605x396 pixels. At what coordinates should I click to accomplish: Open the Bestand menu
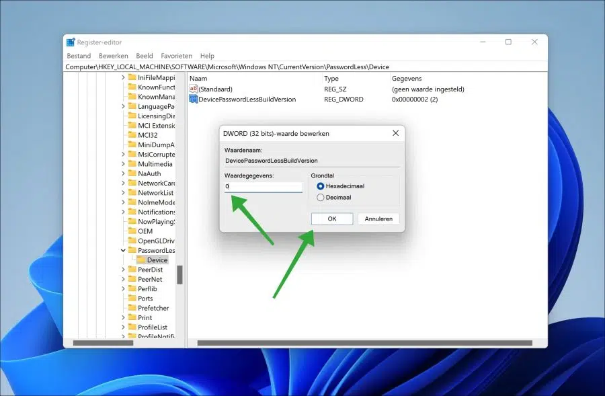tap(79, 56)
